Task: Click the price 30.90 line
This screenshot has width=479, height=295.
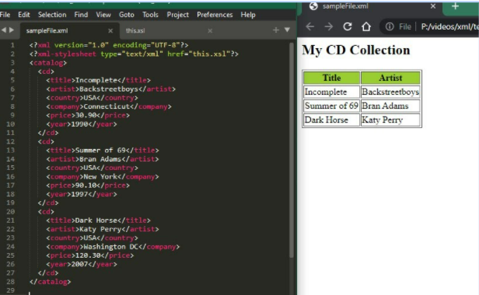Action: pyautogui.click(x=88, y=116)
